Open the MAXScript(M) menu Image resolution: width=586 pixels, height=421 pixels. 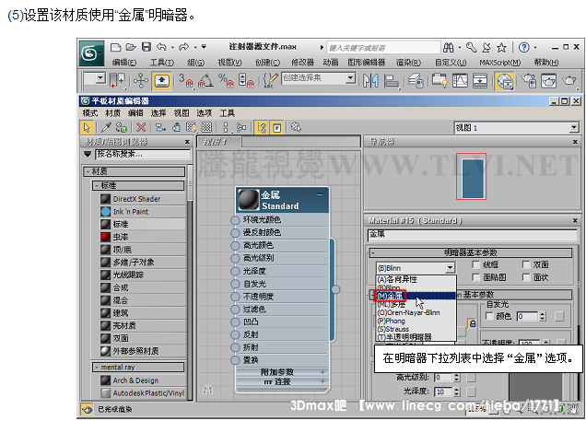click(x=500, y=63)
